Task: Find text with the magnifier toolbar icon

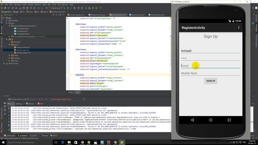Action: pyautogui.click(x=31, y=8)
